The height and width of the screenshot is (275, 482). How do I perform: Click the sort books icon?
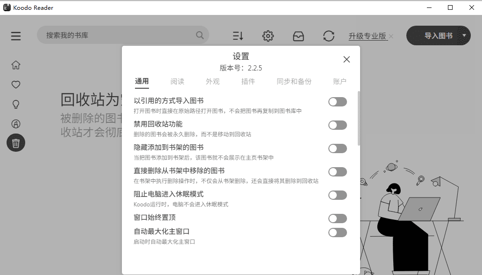pyautogui.click(x=238, y=36)
